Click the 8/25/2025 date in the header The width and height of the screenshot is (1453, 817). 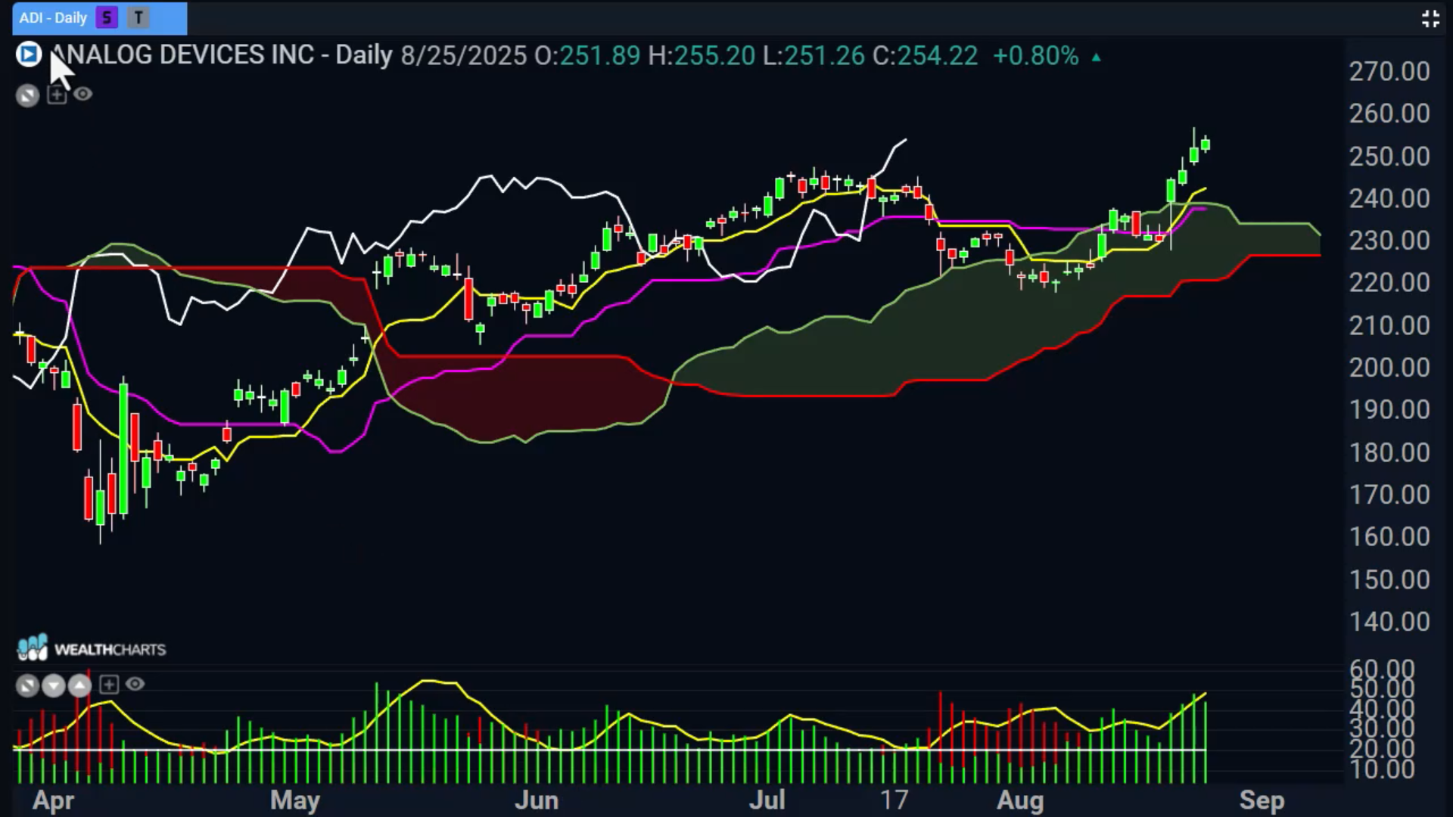coord(463,55)
